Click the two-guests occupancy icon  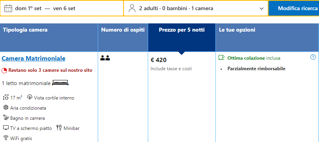105,58
